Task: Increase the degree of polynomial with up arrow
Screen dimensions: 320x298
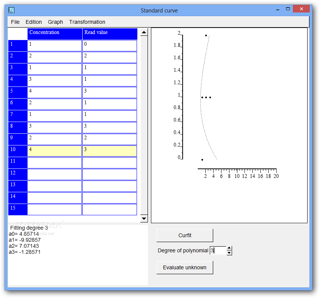Action: point(229,248)
